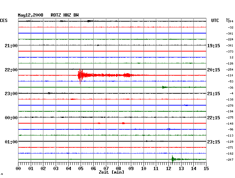Select the UTC time column header
The height and width of the screenshot is (178, 235).
tap(215, 21)
